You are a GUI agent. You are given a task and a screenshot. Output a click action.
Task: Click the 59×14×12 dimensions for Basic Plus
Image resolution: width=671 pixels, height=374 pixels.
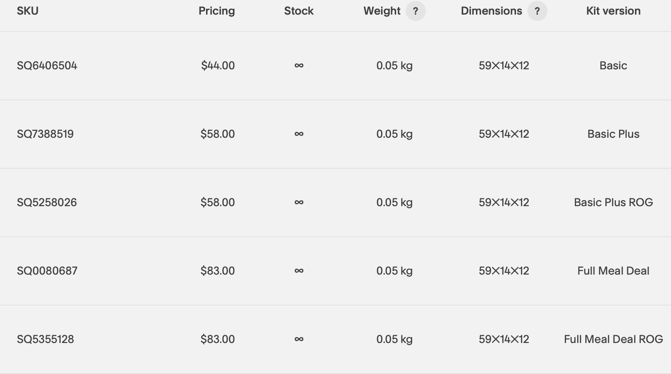pos(504,134)
